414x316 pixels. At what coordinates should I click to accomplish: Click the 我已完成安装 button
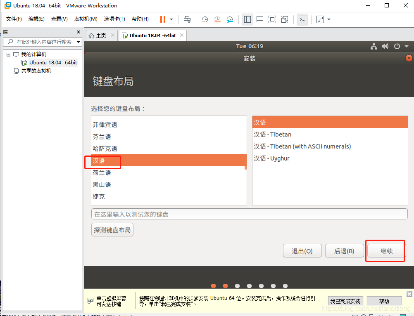pyautogui.click(x=345, y=301)
